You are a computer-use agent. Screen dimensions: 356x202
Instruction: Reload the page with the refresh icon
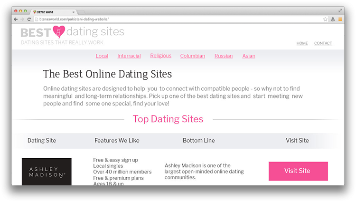[x=29, y=19]
